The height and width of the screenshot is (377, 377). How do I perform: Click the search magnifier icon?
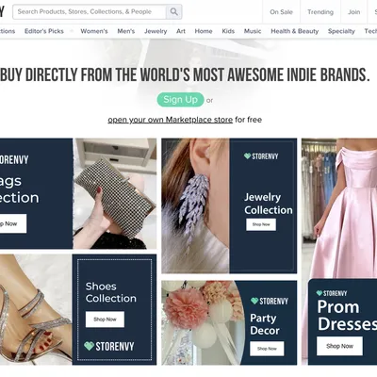pos(173,12)
